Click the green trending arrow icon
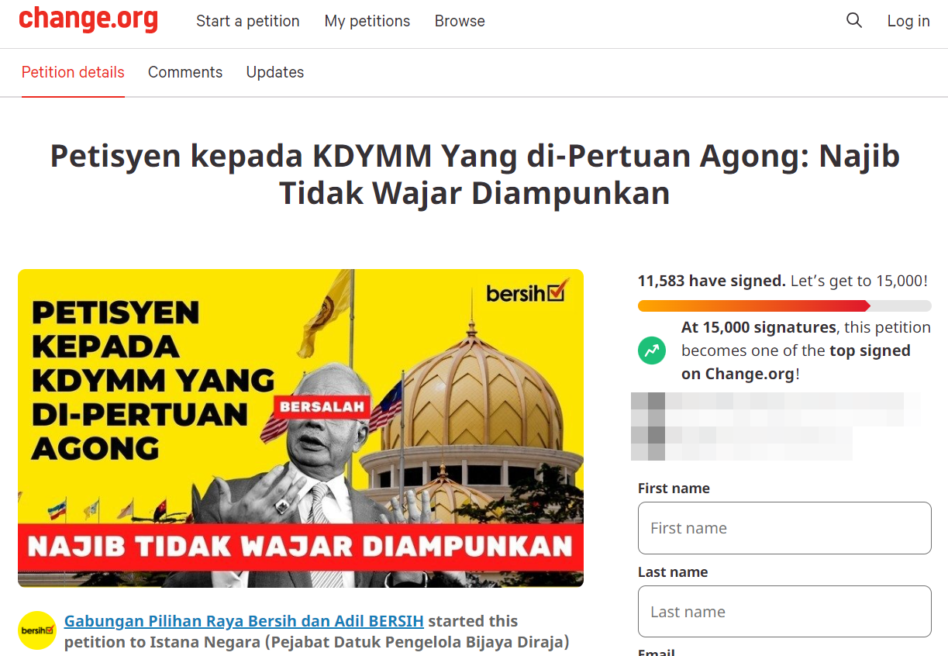Image resolution: width=948 pixels, height=656 pixels. pyautogui.click(x=652, y=350)
